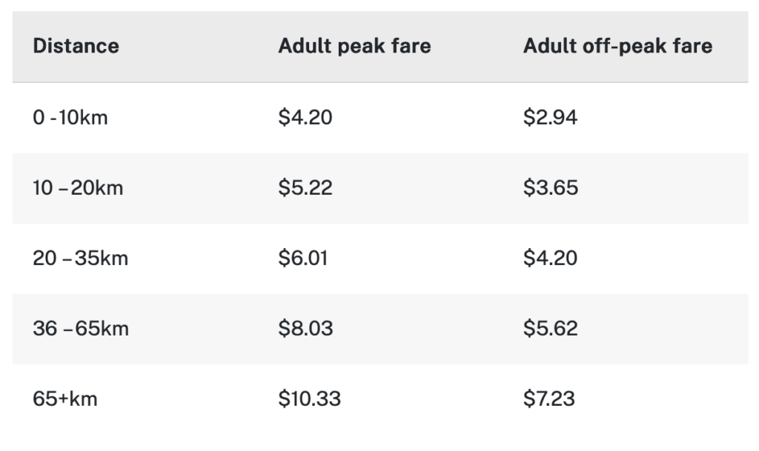Click the $6.01 adult peak fare

click(304, 258)
